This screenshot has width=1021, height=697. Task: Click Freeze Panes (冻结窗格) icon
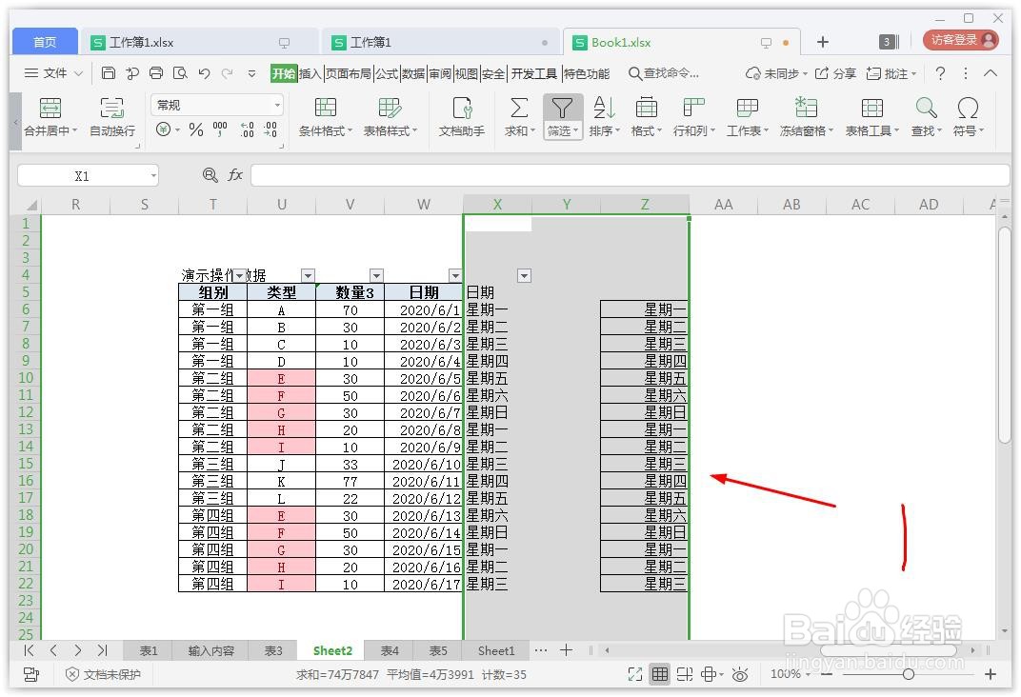click(x=806, y=108)
